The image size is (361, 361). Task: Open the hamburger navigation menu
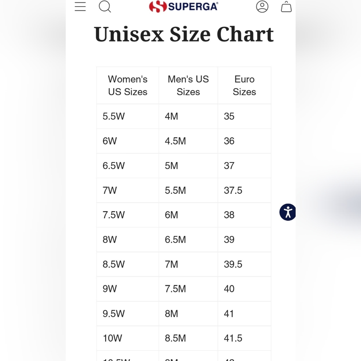point(80,6)
